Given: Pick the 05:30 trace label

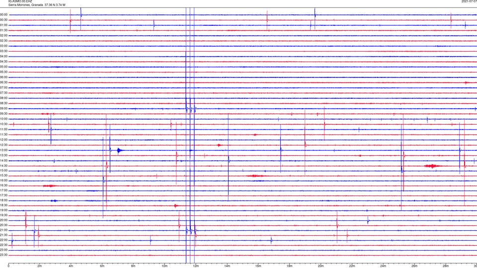Looking at the screenshot, I should point(4,72).
